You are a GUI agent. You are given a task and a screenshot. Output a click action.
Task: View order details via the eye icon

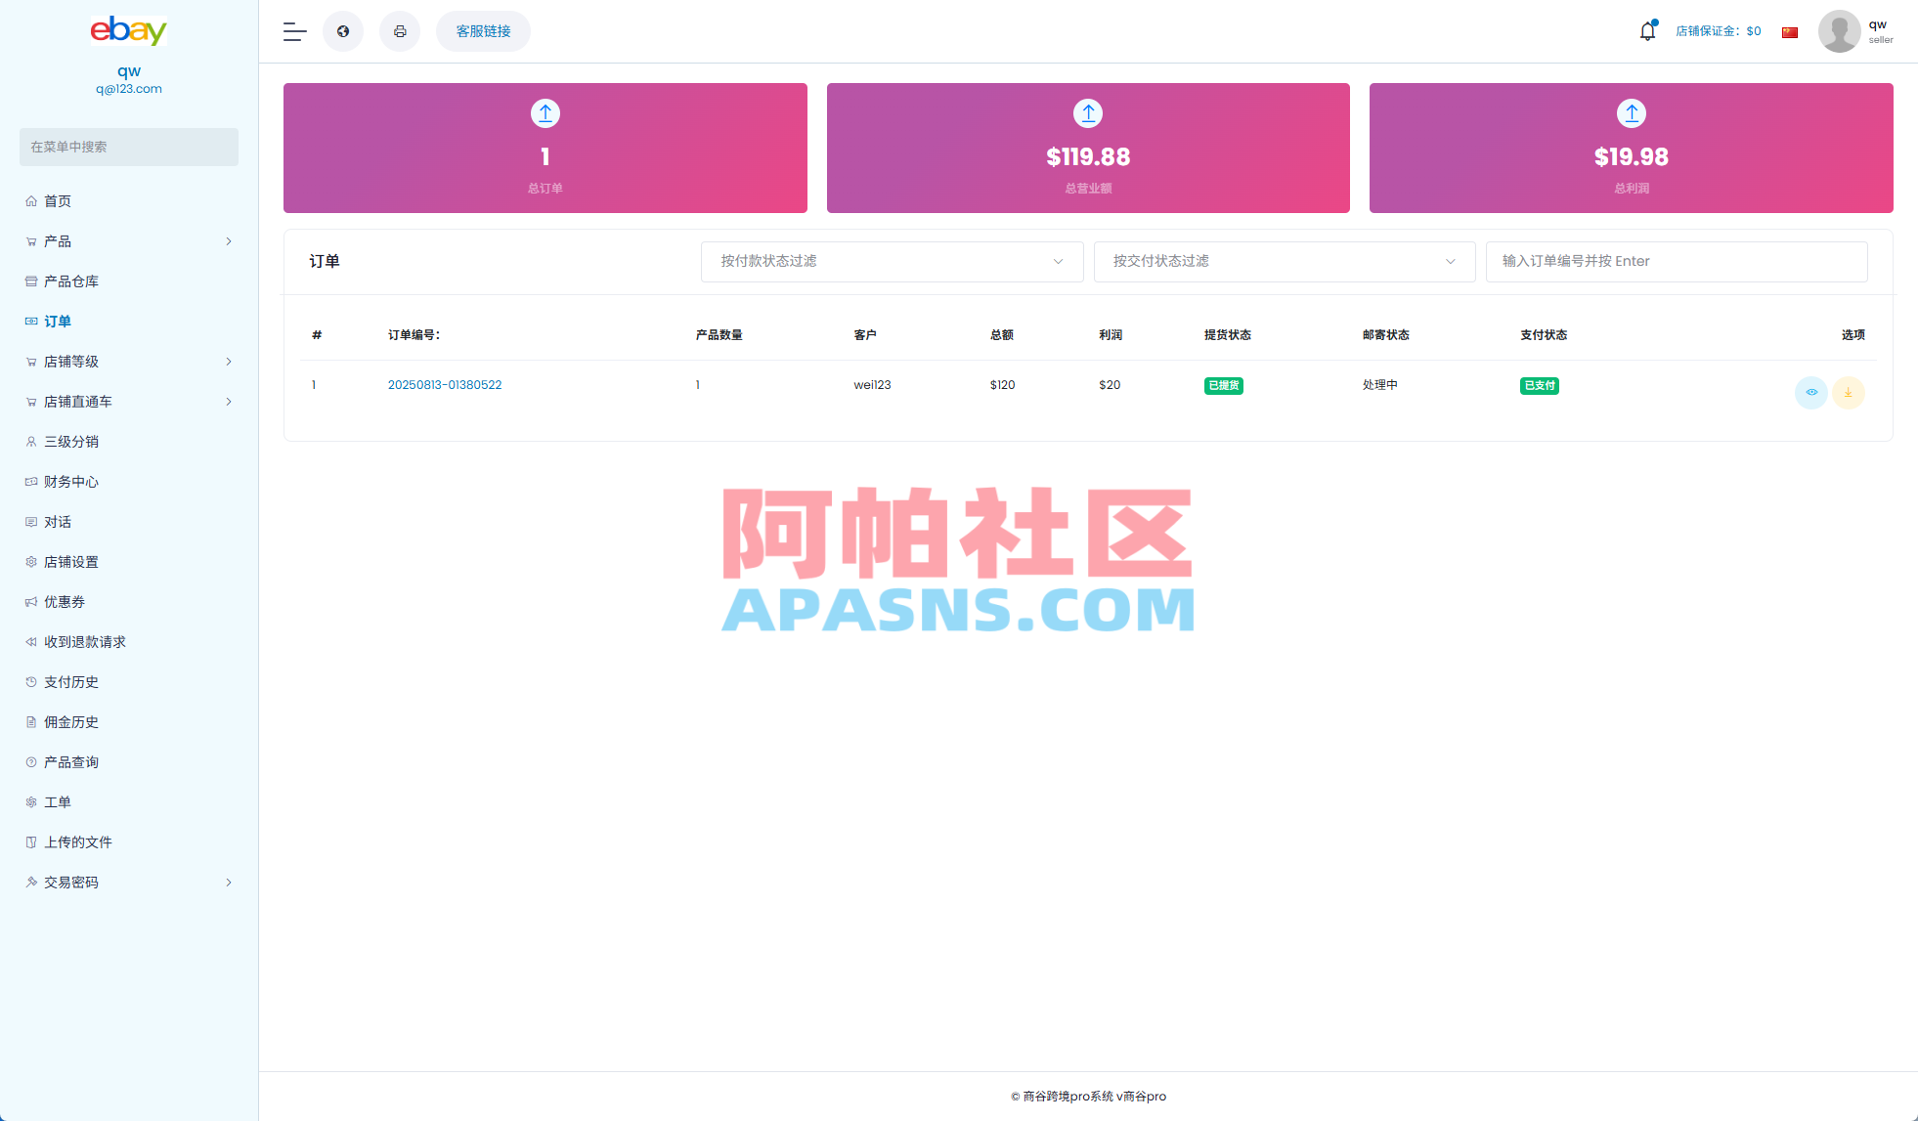pos(1810,393)
